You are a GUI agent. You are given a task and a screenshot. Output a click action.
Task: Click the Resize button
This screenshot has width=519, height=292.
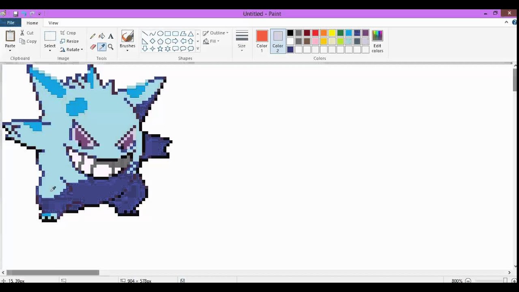click(x=69, y=41)
